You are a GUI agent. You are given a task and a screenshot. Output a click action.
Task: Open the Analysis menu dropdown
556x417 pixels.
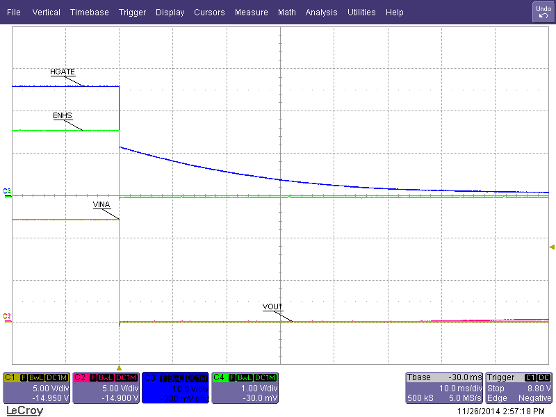[321, 12]
